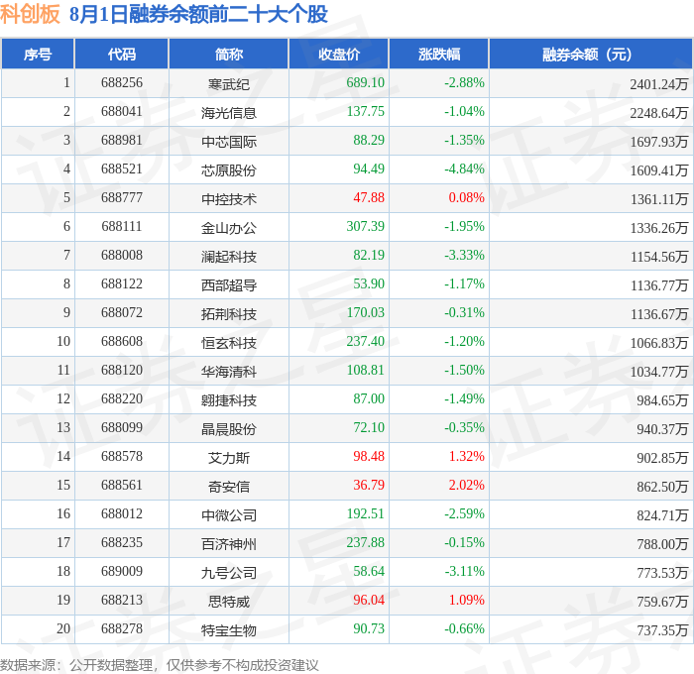
Task: Select the stock name 华海清科
Action: pyautogui.click(x=229, y=372)
